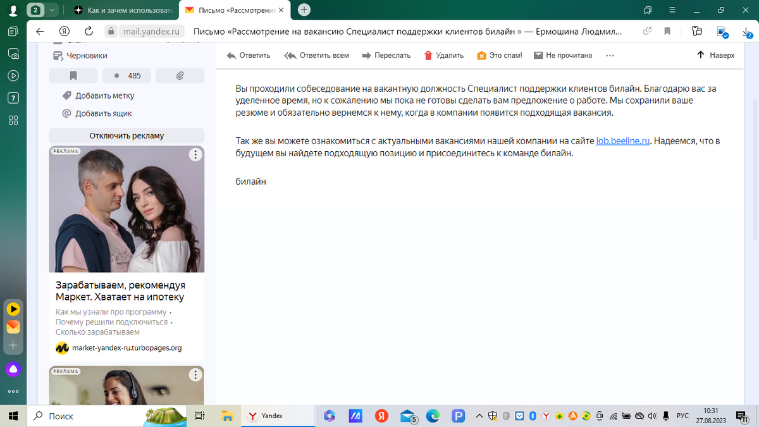Click the Reply (Ответить) arrow icon
759x427 pixels.
point(231,56)
